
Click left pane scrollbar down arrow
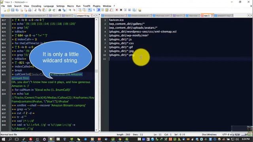pos(96,130)
